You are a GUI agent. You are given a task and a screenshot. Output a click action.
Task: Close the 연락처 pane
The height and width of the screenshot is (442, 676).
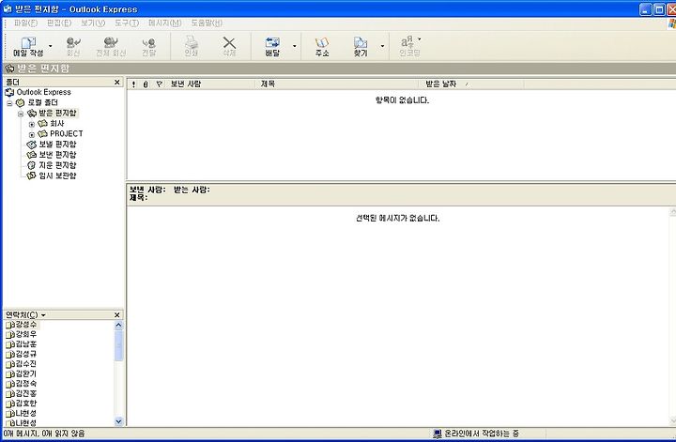[116, 315]
